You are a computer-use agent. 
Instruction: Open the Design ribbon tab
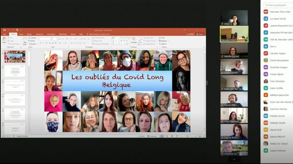(x=29, y=34)
